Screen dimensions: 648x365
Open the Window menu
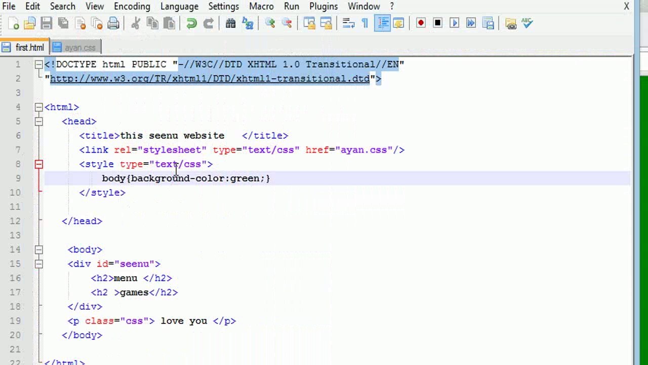(x=363, y=7)
